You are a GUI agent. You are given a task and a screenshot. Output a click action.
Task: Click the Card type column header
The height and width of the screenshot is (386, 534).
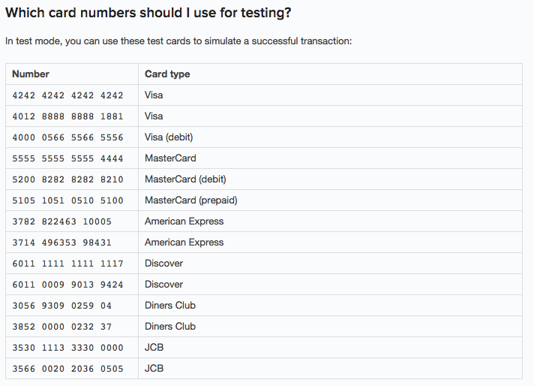[x=167, y=74]
